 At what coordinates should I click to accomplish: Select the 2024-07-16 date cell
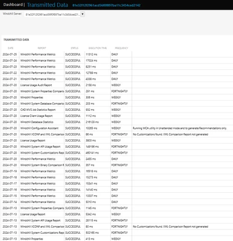point(10,190)
